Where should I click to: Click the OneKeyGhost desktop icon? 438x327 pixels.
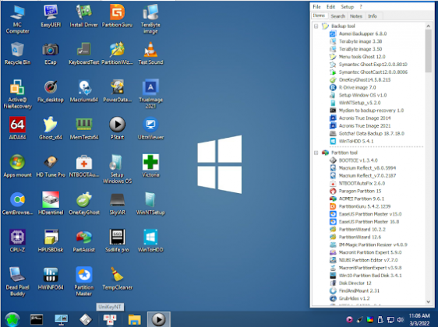click(x=84, y=203)
